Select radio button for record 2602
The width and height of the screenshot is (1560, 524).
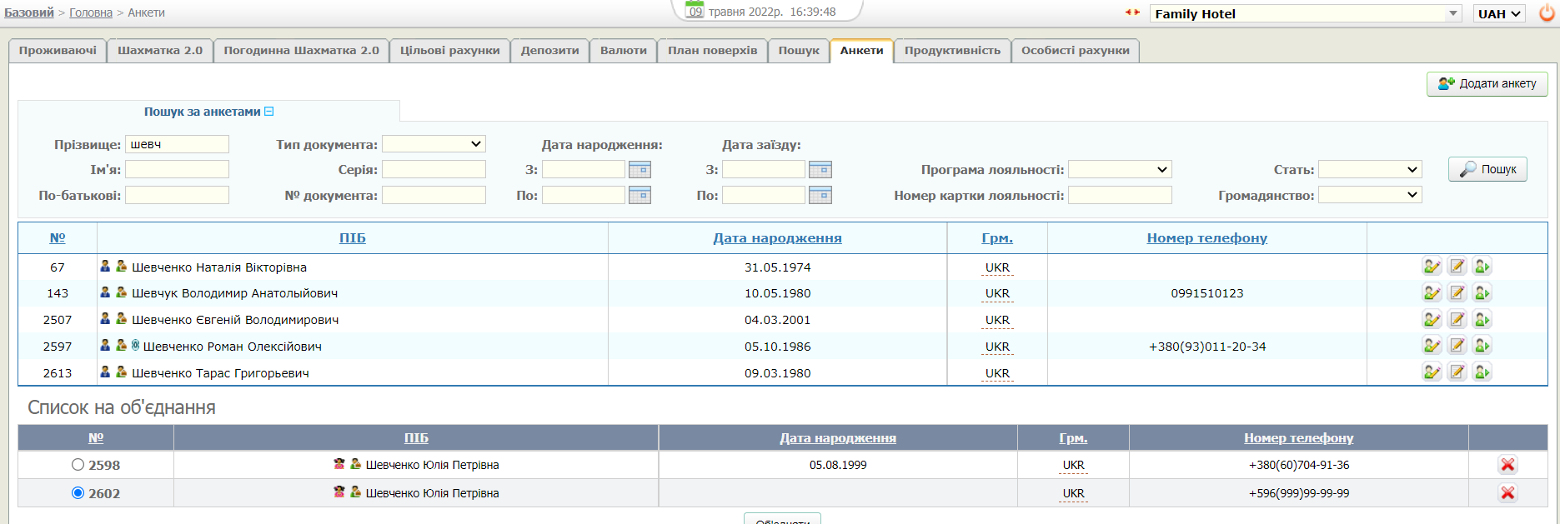(78, 493)
